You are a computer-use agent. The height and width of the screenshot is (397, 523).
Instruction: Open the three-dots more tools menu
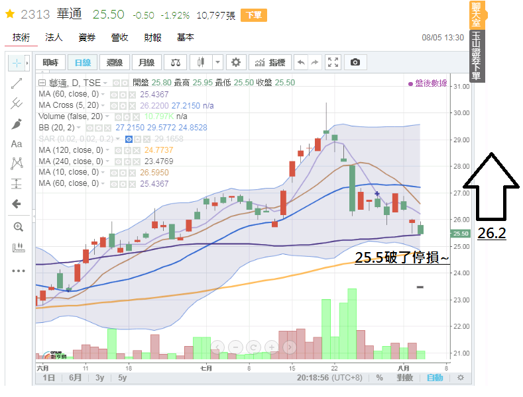[19, 271]
